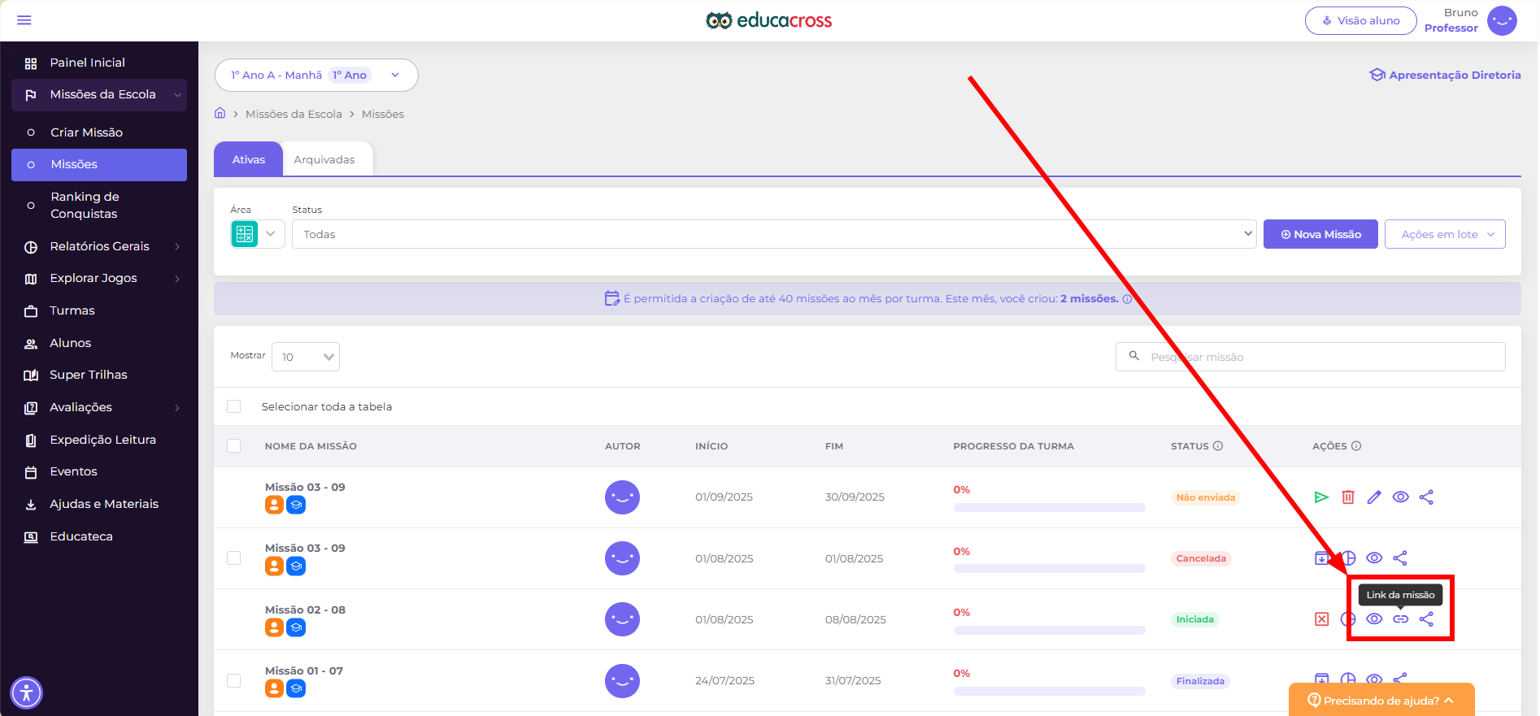
Task: Send the unsent Missão 03 - 09
Action: (1321, 497)
